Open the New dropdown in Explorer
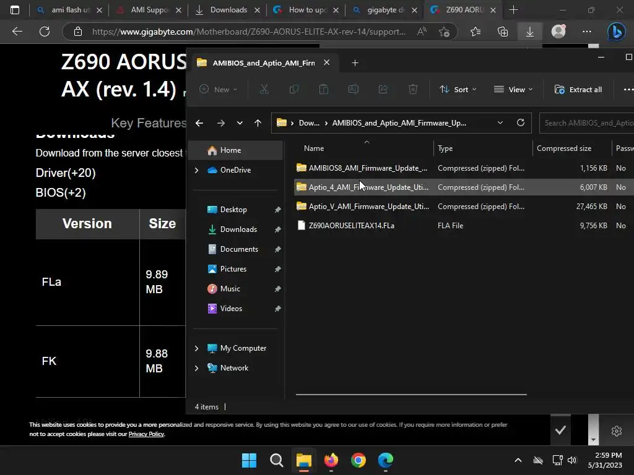The image size is (634, 475). (x=219, y=89)
